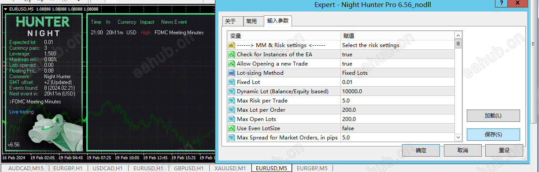Click the 'Live trading' text on the chart panel
The height and width of the screenshot is (172, 539).
coord(22,112)
